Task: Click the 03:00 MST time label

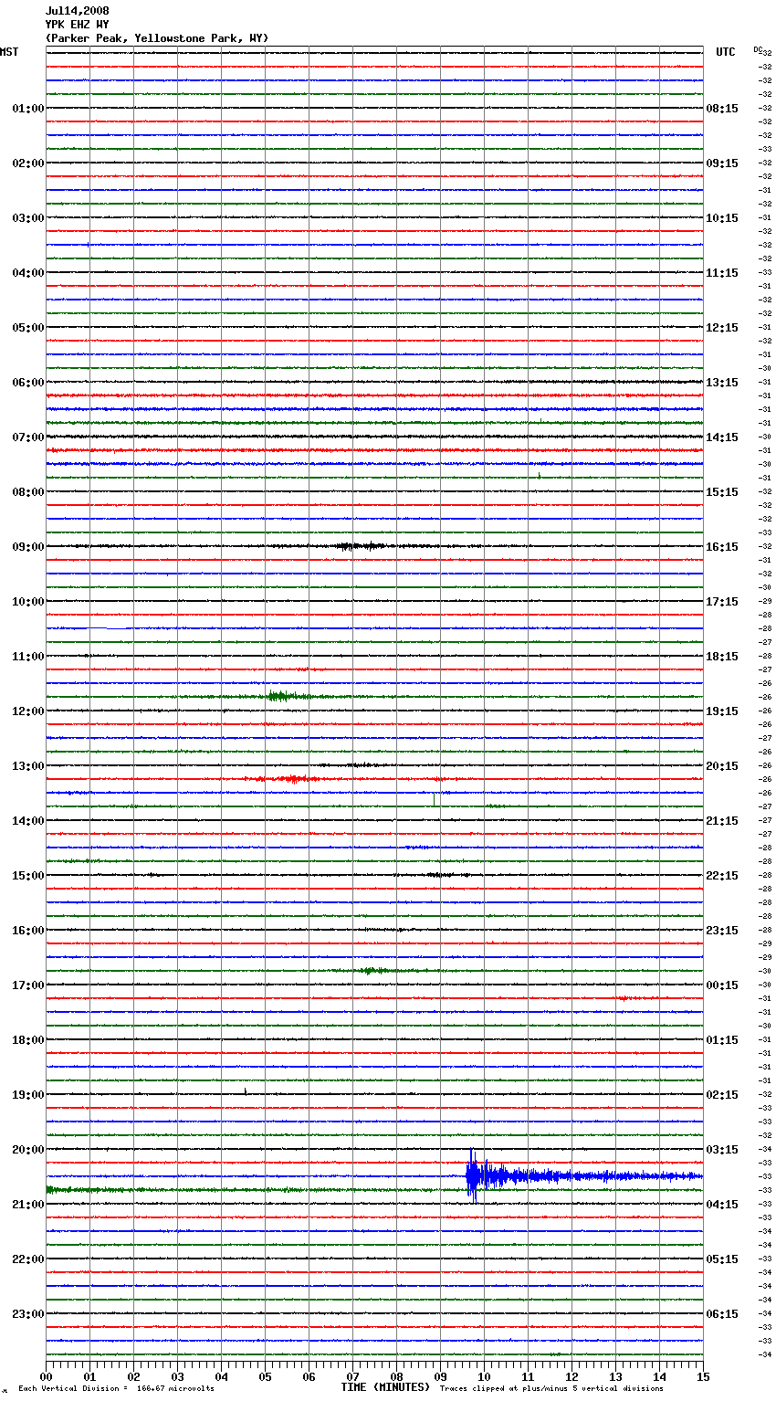Action: point(28,218)
